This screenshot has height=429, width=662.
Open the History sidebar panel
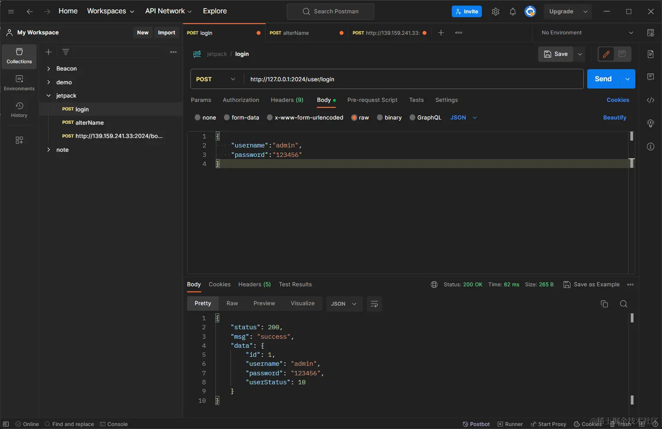point(19,110)
